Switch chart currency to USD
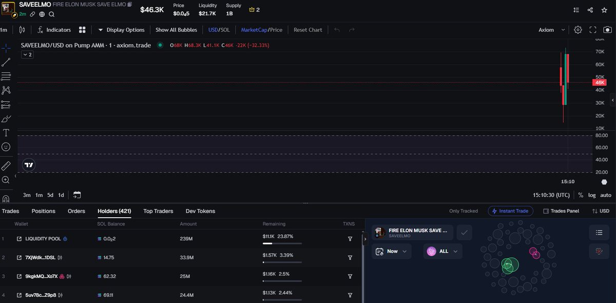 (213, 30)
